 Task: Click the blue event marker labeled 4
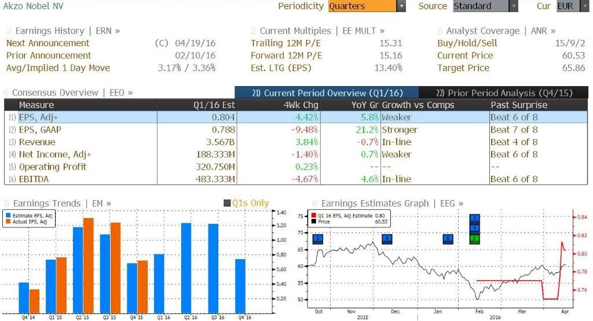point(387,239)
